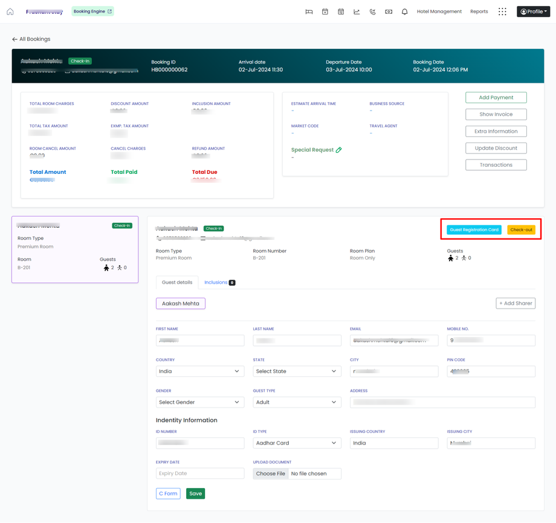Open Reports menu
Viewport: 556px width, 523px height.
[x=479, y=11]
